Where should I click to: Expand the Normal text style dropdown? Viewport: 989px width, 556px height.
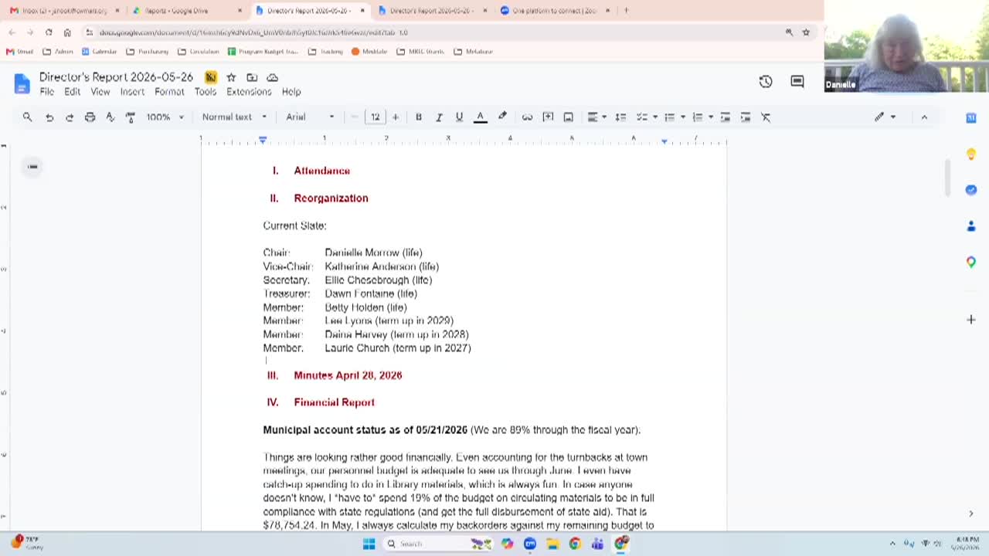click(x=234, y=117)
